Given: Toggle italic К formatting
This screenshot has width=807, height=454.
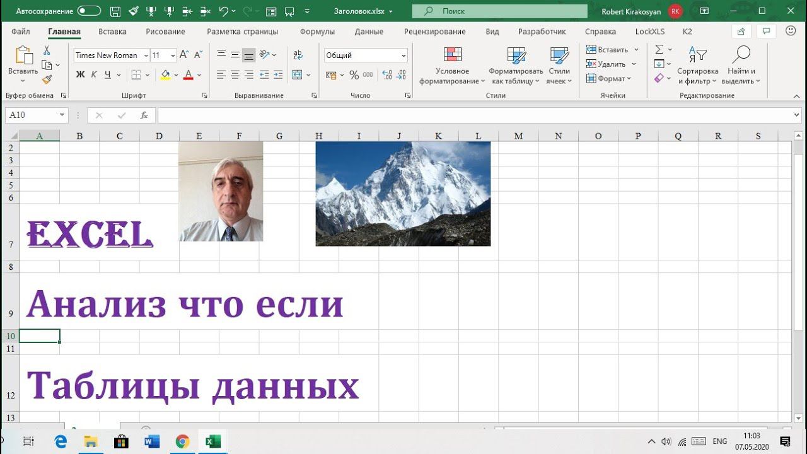Looking at the screenshot, I should click(x=94, y=75).
